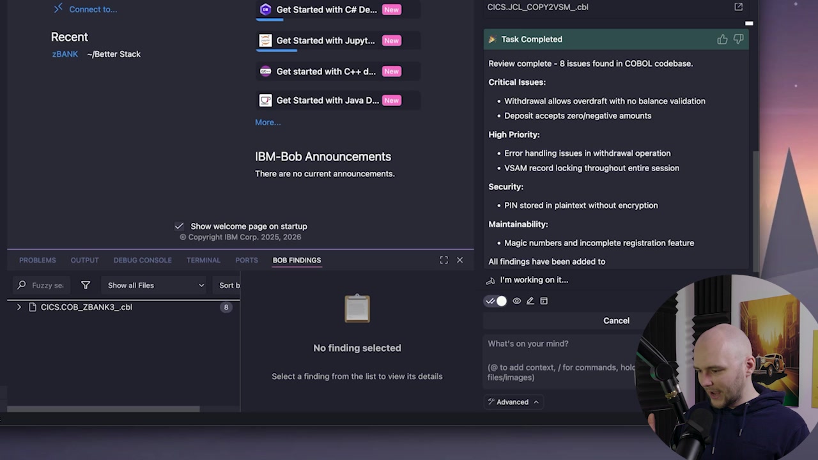This screenshot has height=460, width=818.
Task: Toggle Show welcome page on startup checkbox
Action: tap(179, 226)
